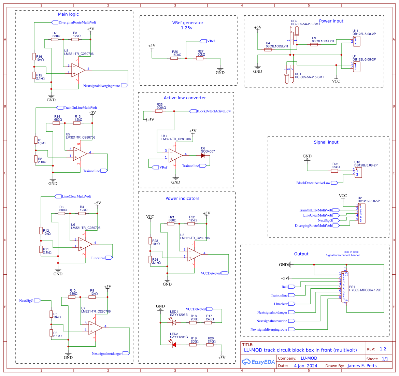Click the EasyEDA logo in the title block
This screenshot has height=376, width=399.
258,362
